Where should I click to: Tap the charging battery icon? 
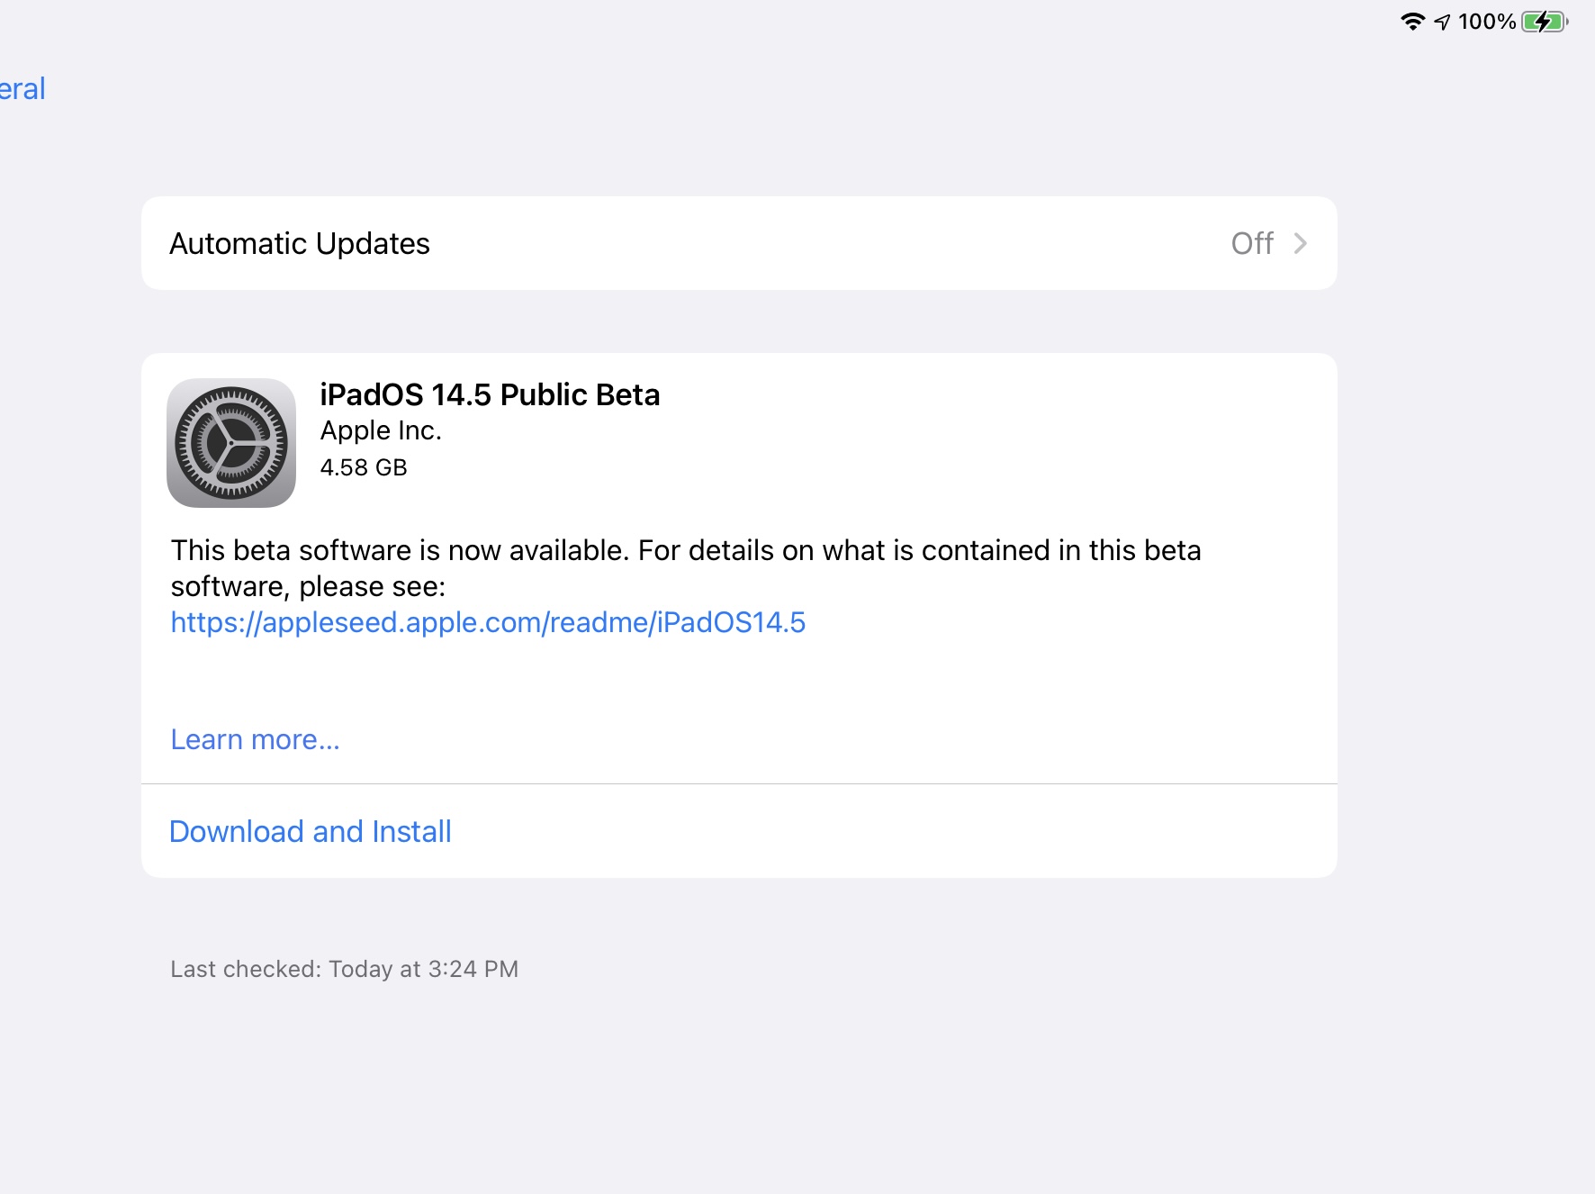(x=1545, y=22)
